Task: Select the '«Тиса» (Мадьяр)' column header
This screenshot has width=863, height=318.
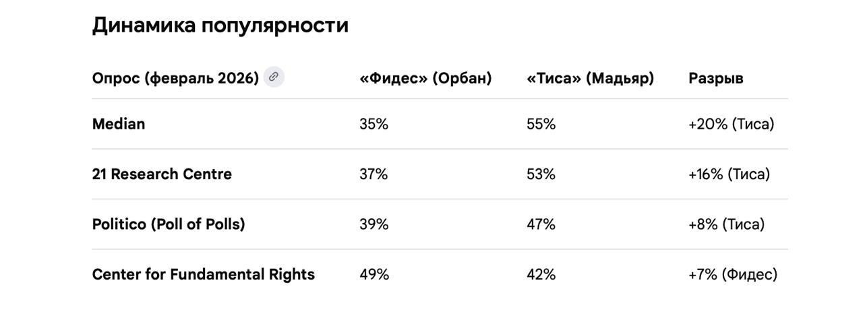Action: (x=590, y=78)
